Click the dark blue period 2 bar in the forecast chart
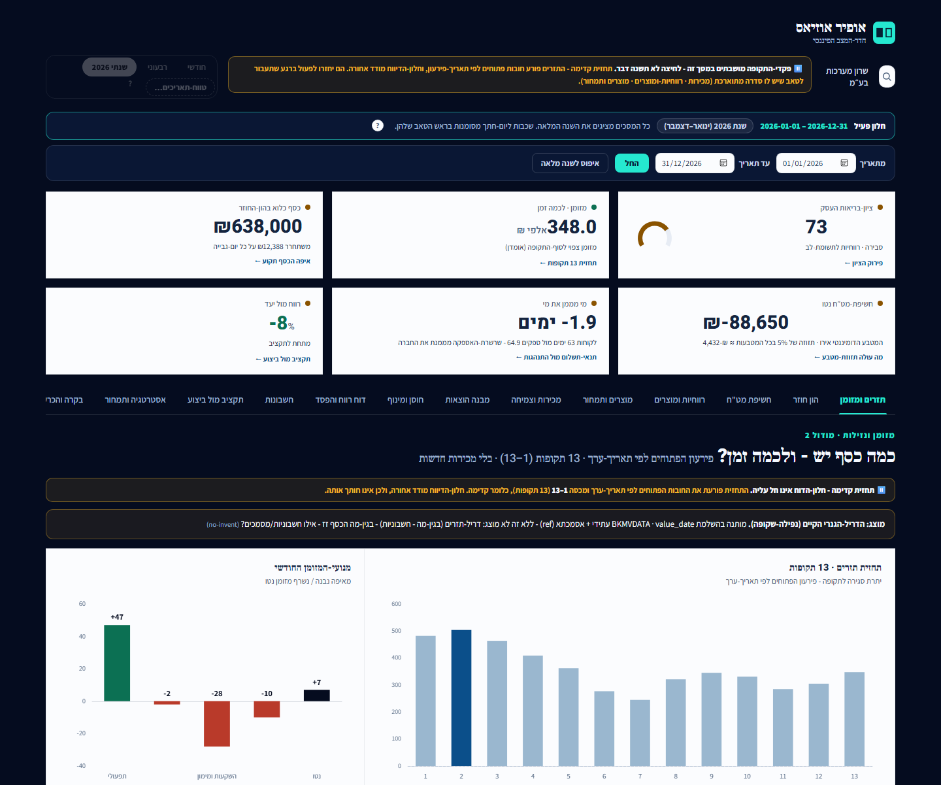The image size is (941, 785). 461,697
